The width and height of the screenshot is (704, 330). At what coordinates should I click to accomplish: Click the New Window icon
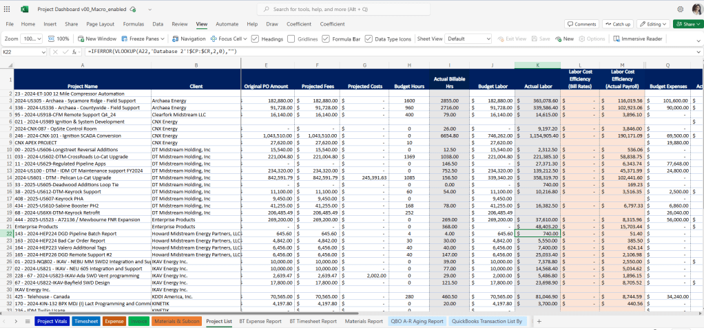81,39
